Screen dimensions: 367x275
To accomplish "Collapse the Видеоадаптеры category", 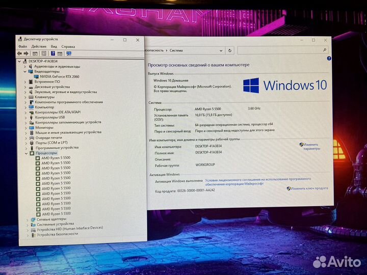I will pos(25,72).
